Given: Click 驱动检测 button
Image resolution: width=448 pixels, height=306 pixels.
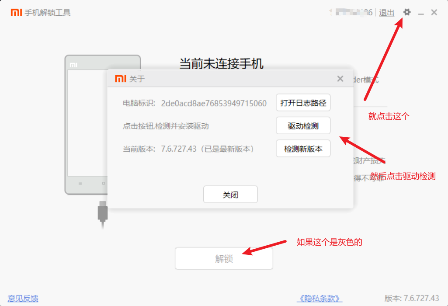Looking at the screenshot, I should (x=303, y=125).
